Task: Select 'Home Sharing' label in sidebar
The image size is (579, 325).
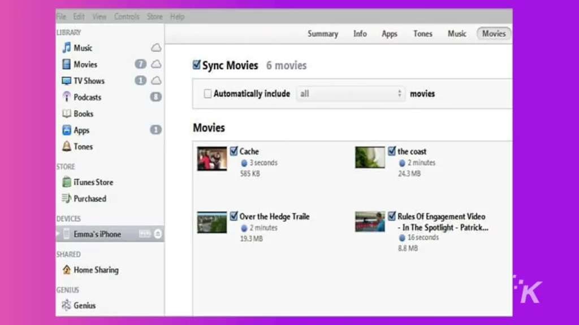Action: point(96,270)
